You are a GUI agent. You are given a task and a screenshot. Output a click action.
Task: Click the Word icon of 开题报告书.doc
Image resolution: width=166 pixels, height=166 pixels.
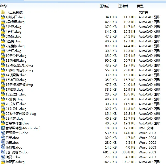pyautogui.click(x=3, y=133)
